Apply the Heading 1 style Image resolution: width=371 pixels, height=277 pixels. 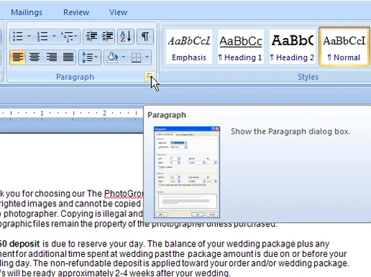(x=241, y=46)
